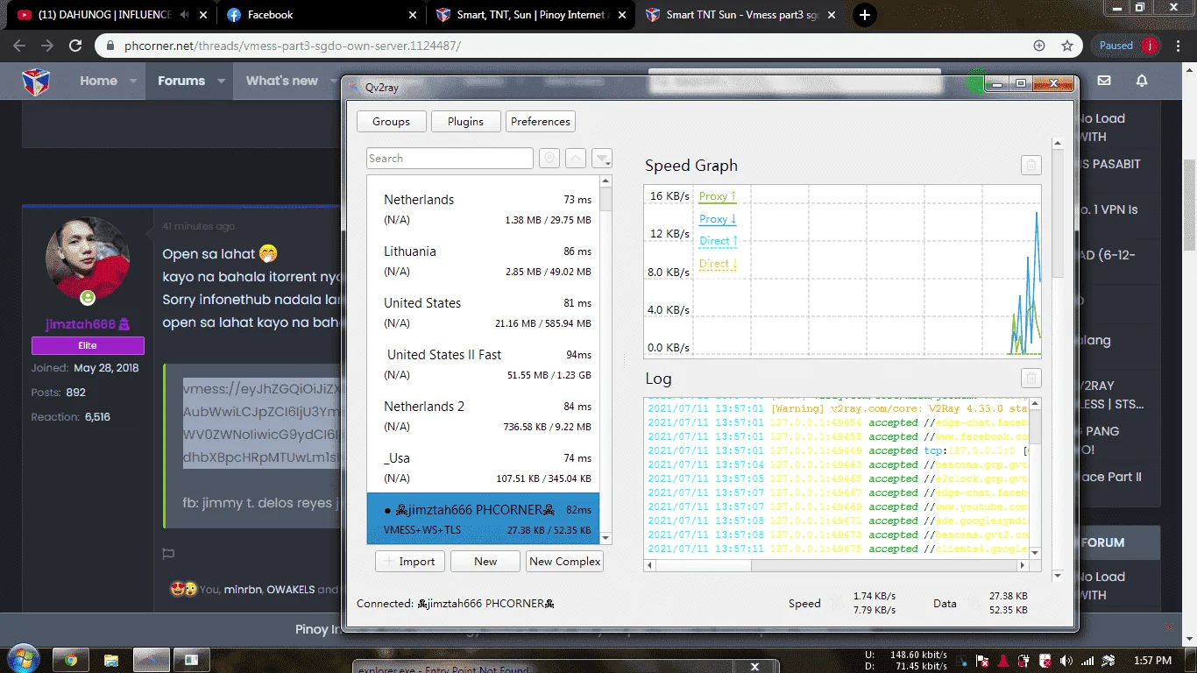Click the locate connection icon beside Search
This screenshot has height=673, width=1197.
click(549, 159)
